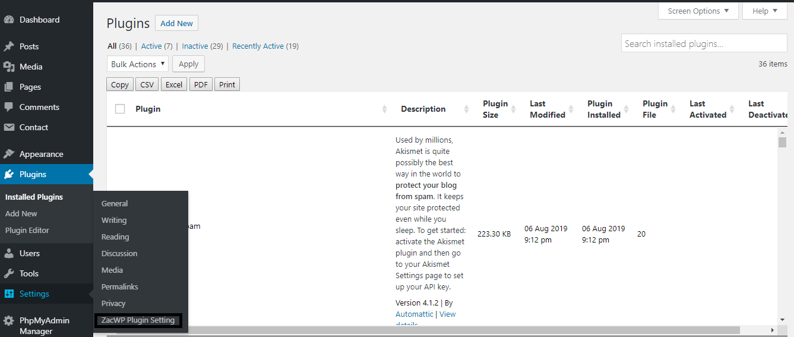Screen dimensions: 794x337
Task: Filter by Active plugins link
Action: [157, 46]
